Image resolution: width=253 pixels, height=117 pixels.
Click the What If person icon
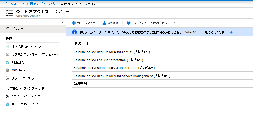point(104,23)
